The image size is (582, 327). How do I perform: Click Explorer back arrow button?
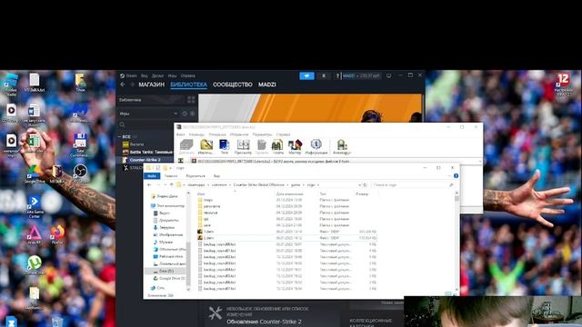pyautogui.click(x=149, y=184)
